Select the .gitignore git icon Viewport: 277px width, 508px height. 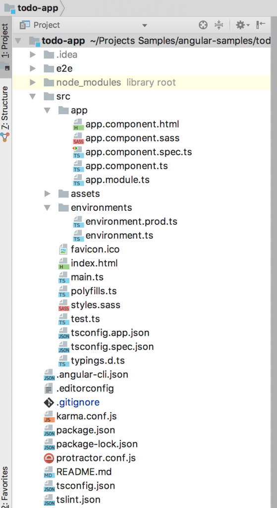49,402
